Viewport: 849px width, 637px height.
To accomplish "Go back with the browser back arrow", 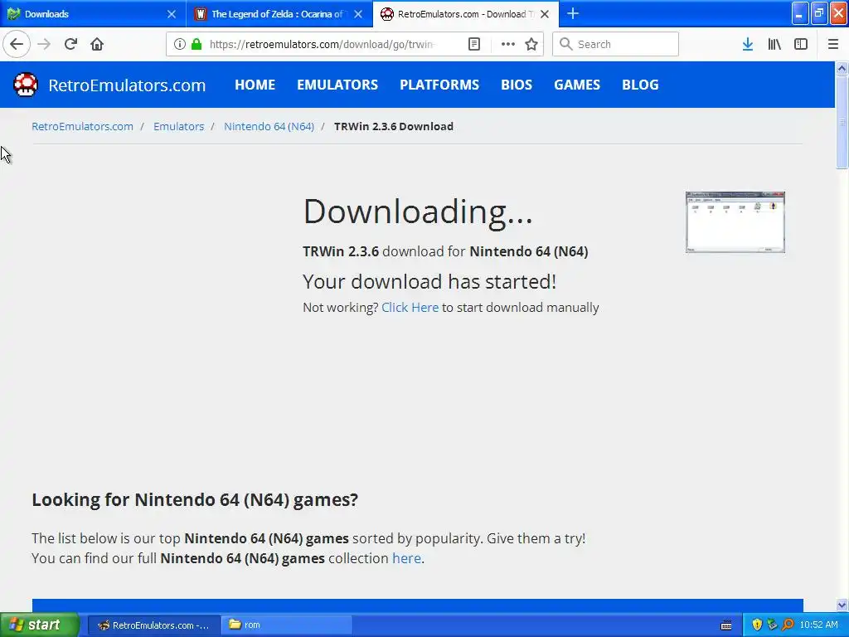I will point(17,45).
